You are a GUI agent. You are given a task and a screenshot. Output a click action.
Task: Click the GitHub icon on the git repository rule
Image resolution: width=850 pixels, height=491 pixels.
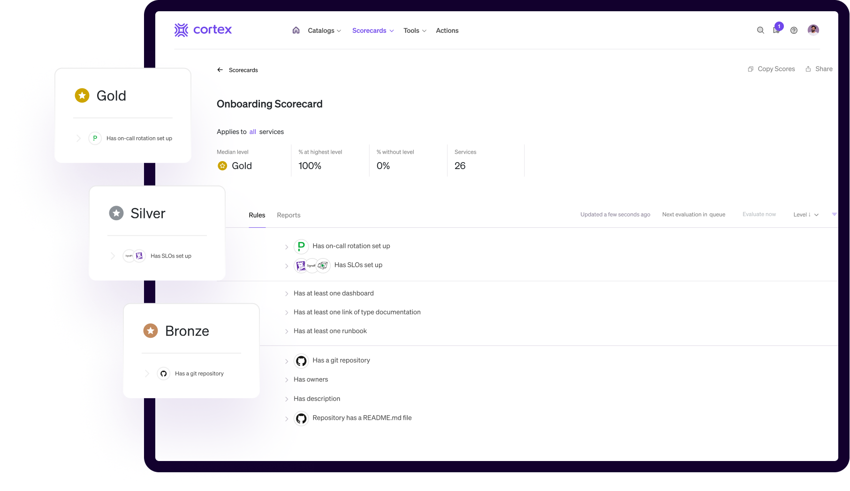pos(301,360)
